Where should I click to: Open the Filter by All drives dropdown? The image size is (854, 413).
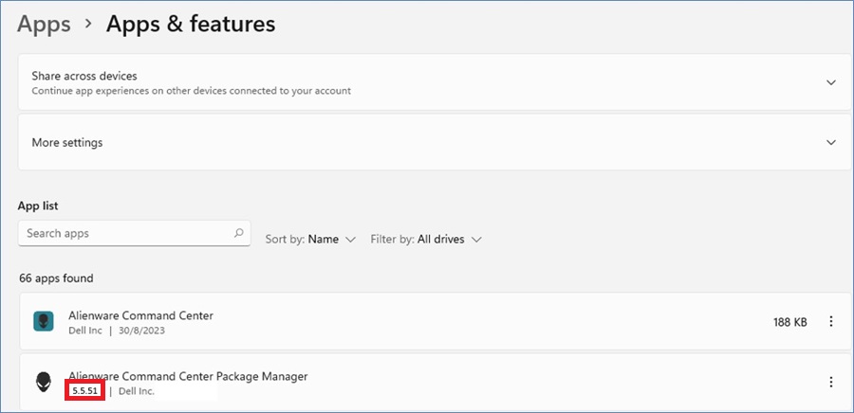(x=426, y=239)
